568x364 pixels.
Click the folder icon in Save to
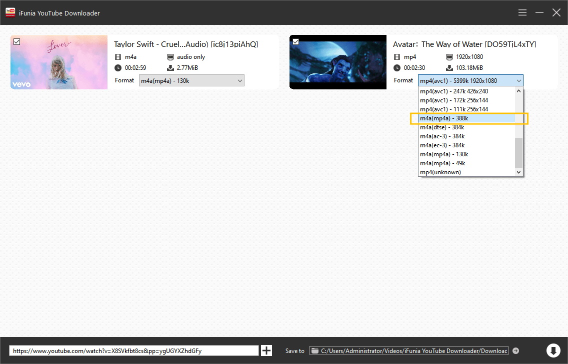(x=315, y=351)
